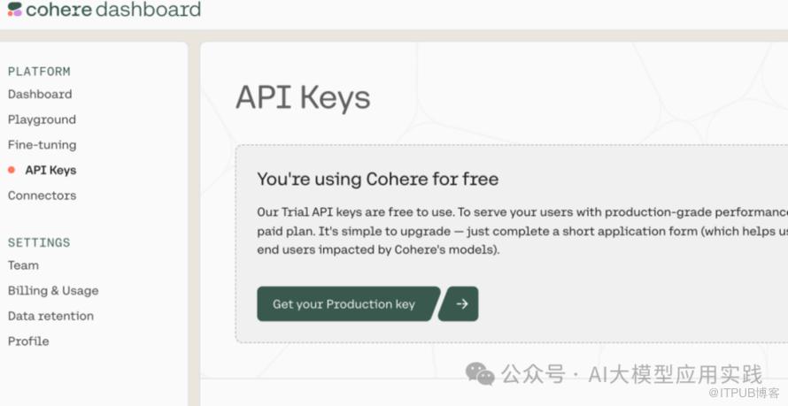
Task: Open the Fine-tuning section
Action: click(x=42, y=145)
